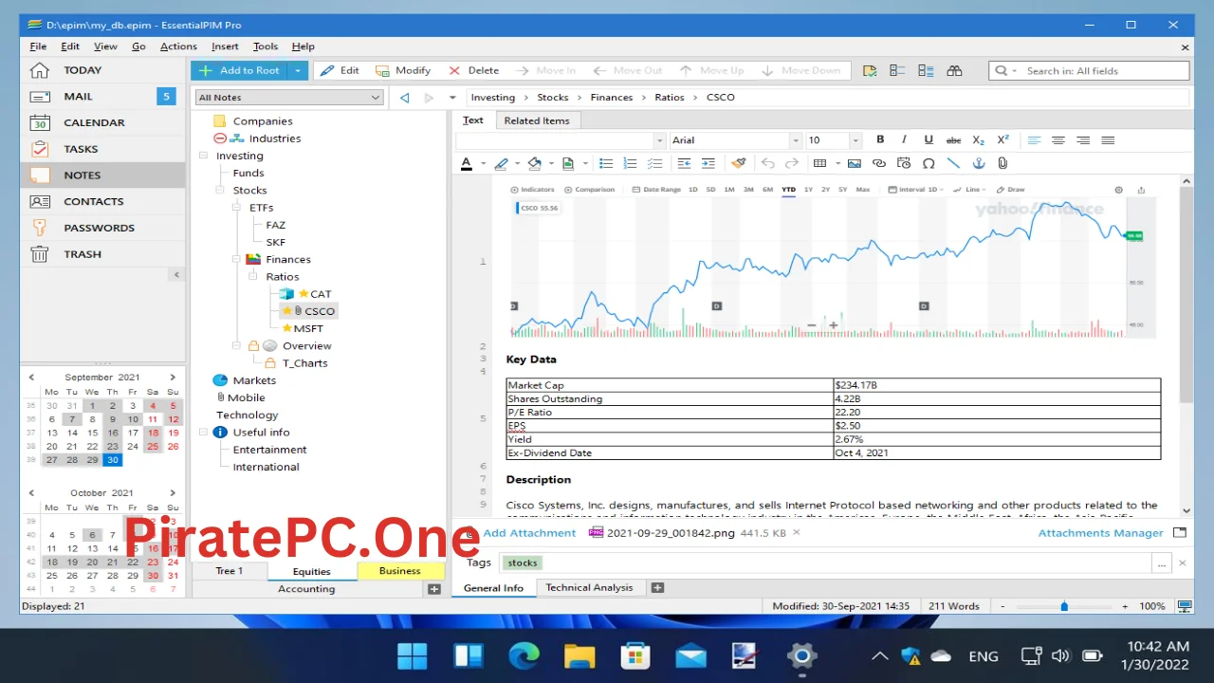
Task: Select the MSFT note in tree
Action: 308,328
